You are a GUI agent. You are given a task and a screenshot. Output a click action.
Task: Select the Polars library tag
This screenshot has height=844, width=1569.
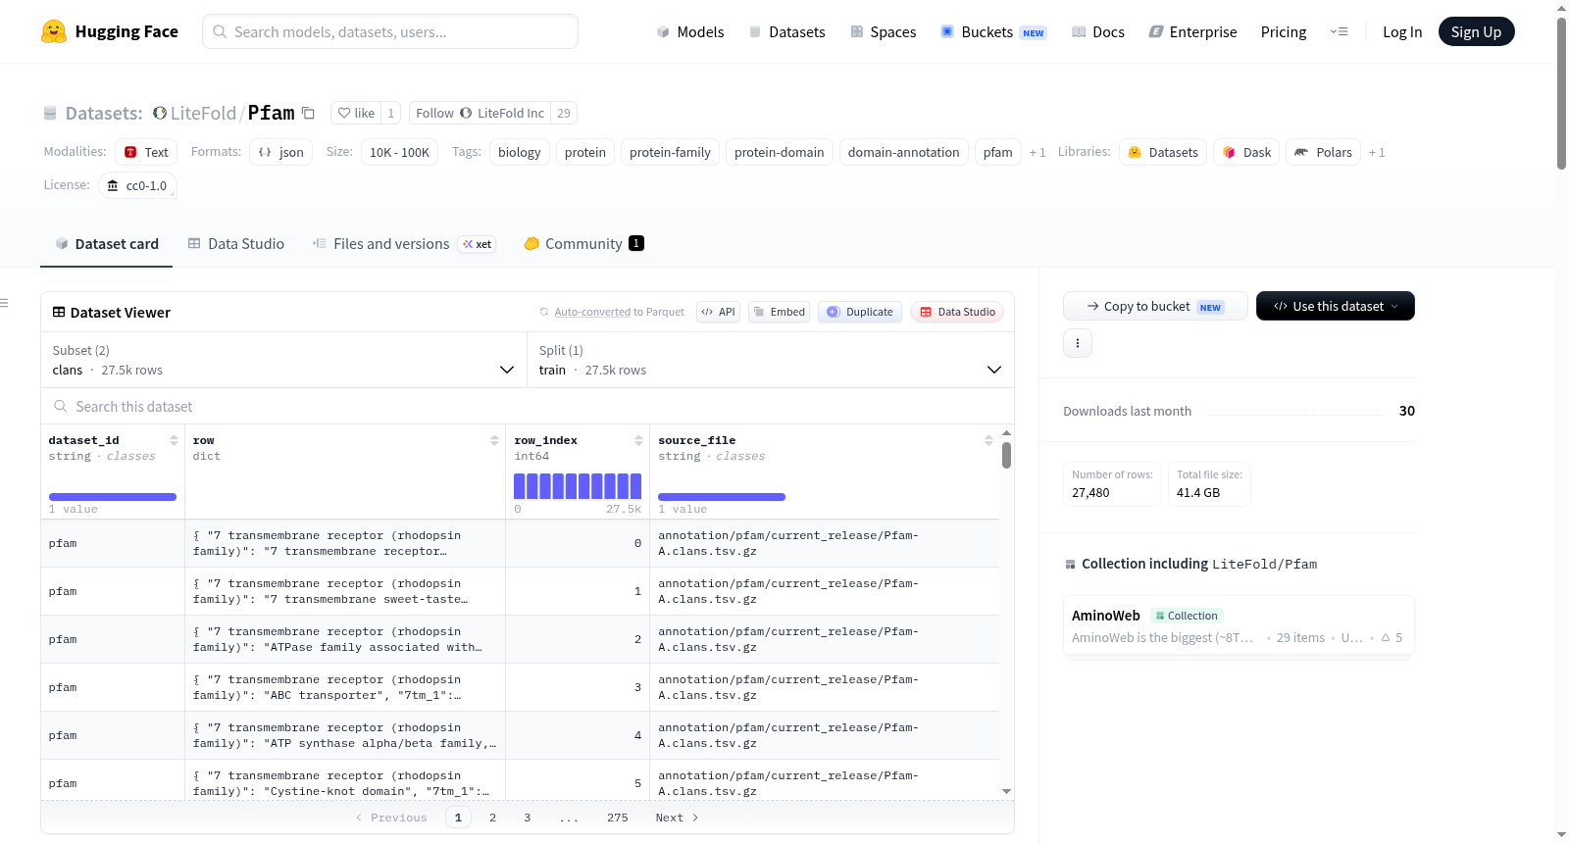click(x=1323, y=152)
